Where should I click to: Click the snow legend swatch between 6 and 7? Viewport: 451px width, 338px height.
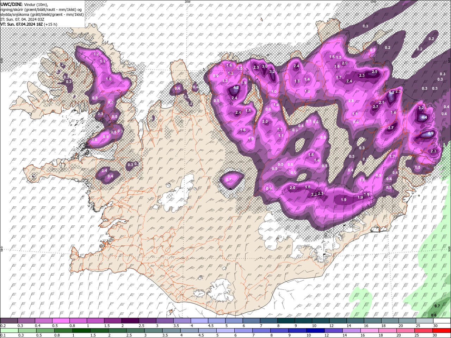[251, 321]
